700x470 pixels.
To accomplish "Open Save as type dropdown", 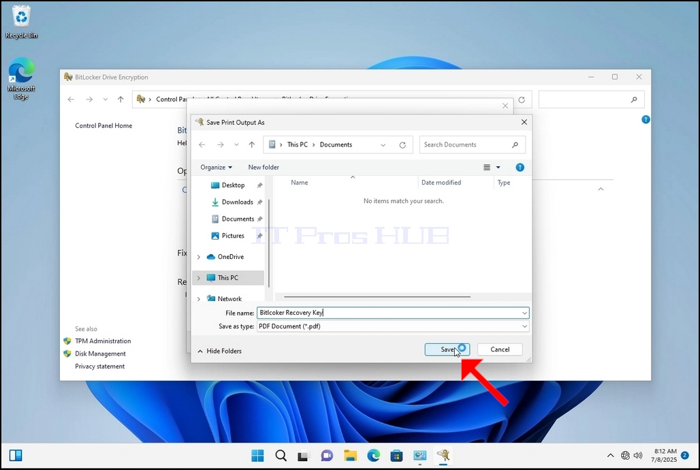I will click(393, 326).
